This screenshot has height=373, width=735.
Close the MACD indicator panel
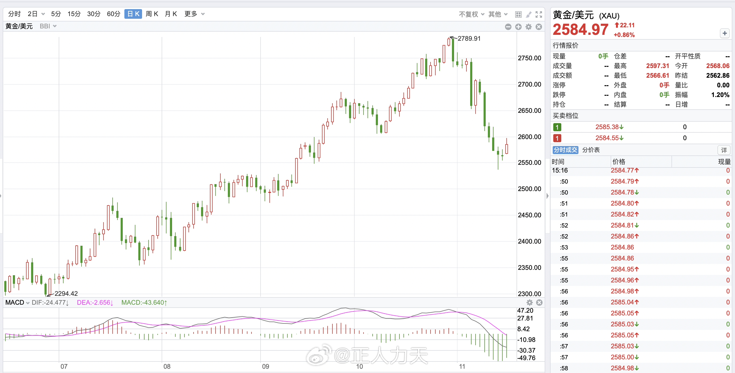pyautogui.click(x=539, y=303)
